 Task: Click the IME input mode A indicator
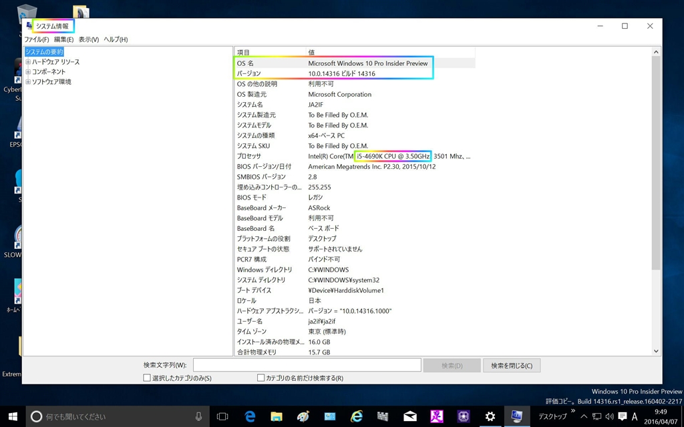point(635,416)
